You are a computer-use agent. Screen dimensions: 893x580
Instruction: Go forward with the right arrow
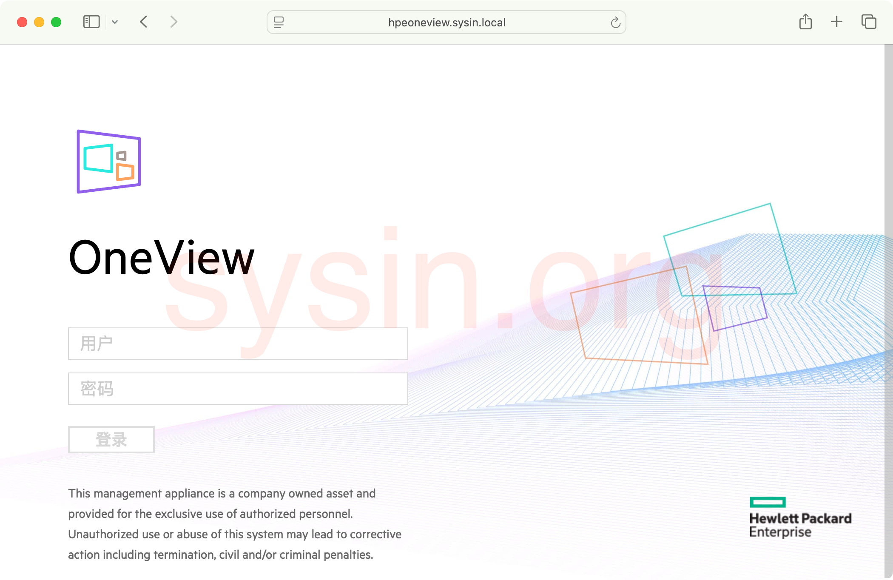point(173,22)
